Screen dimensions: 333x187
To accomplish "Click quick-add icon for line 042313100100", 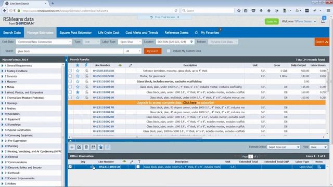I will [87, 87].
